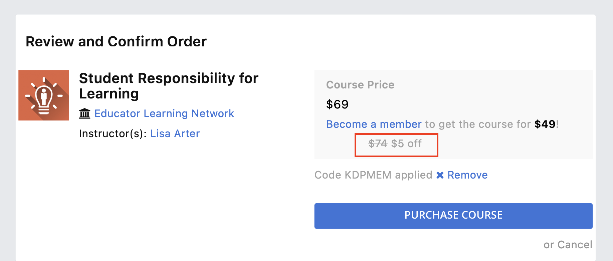
Task: Click the word Learning in the course title
Action: (109, 94)
